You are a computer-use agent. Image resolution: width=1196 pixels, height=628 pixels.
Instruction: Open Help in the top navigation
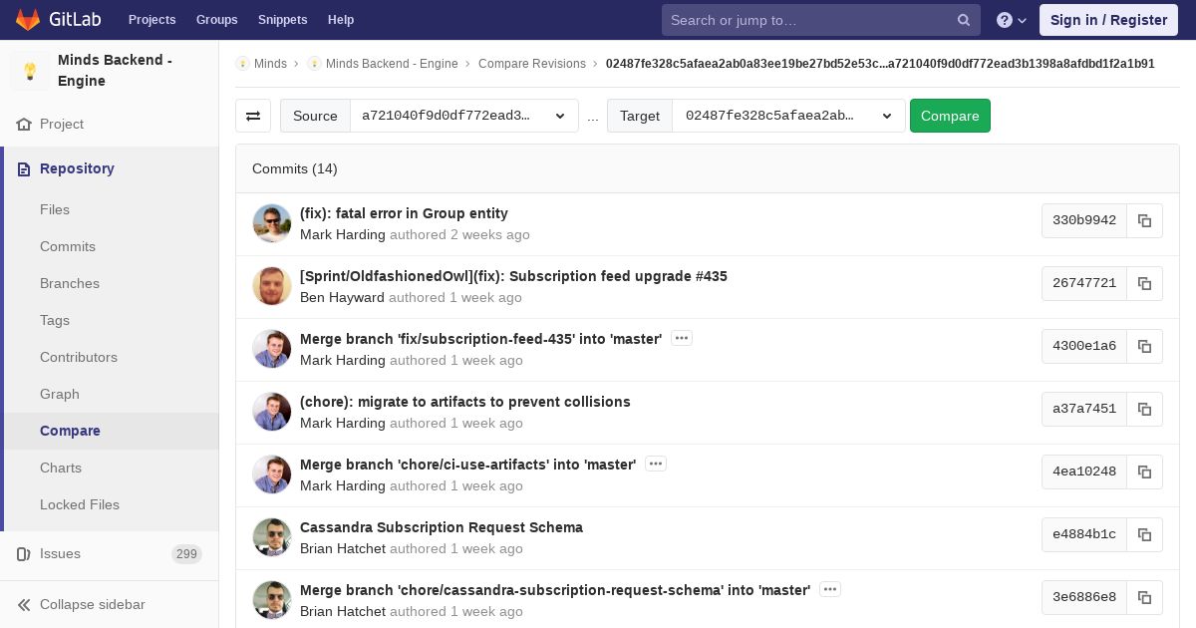pos(341,20)
